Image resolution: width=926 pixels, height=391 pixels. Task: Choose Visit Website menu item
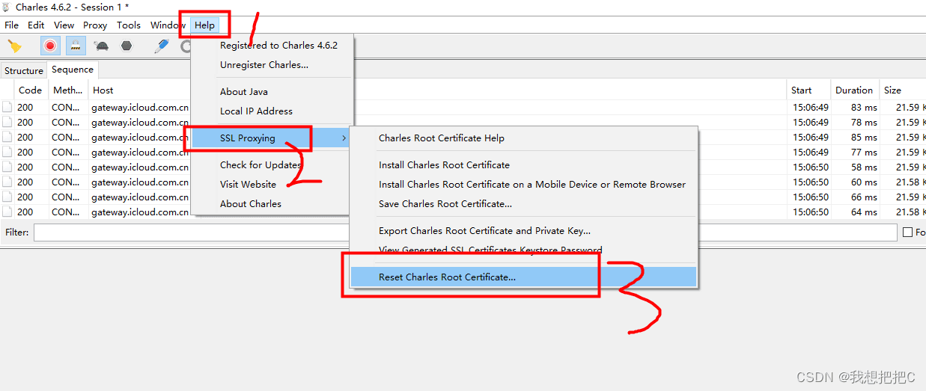tap(248, 184)
